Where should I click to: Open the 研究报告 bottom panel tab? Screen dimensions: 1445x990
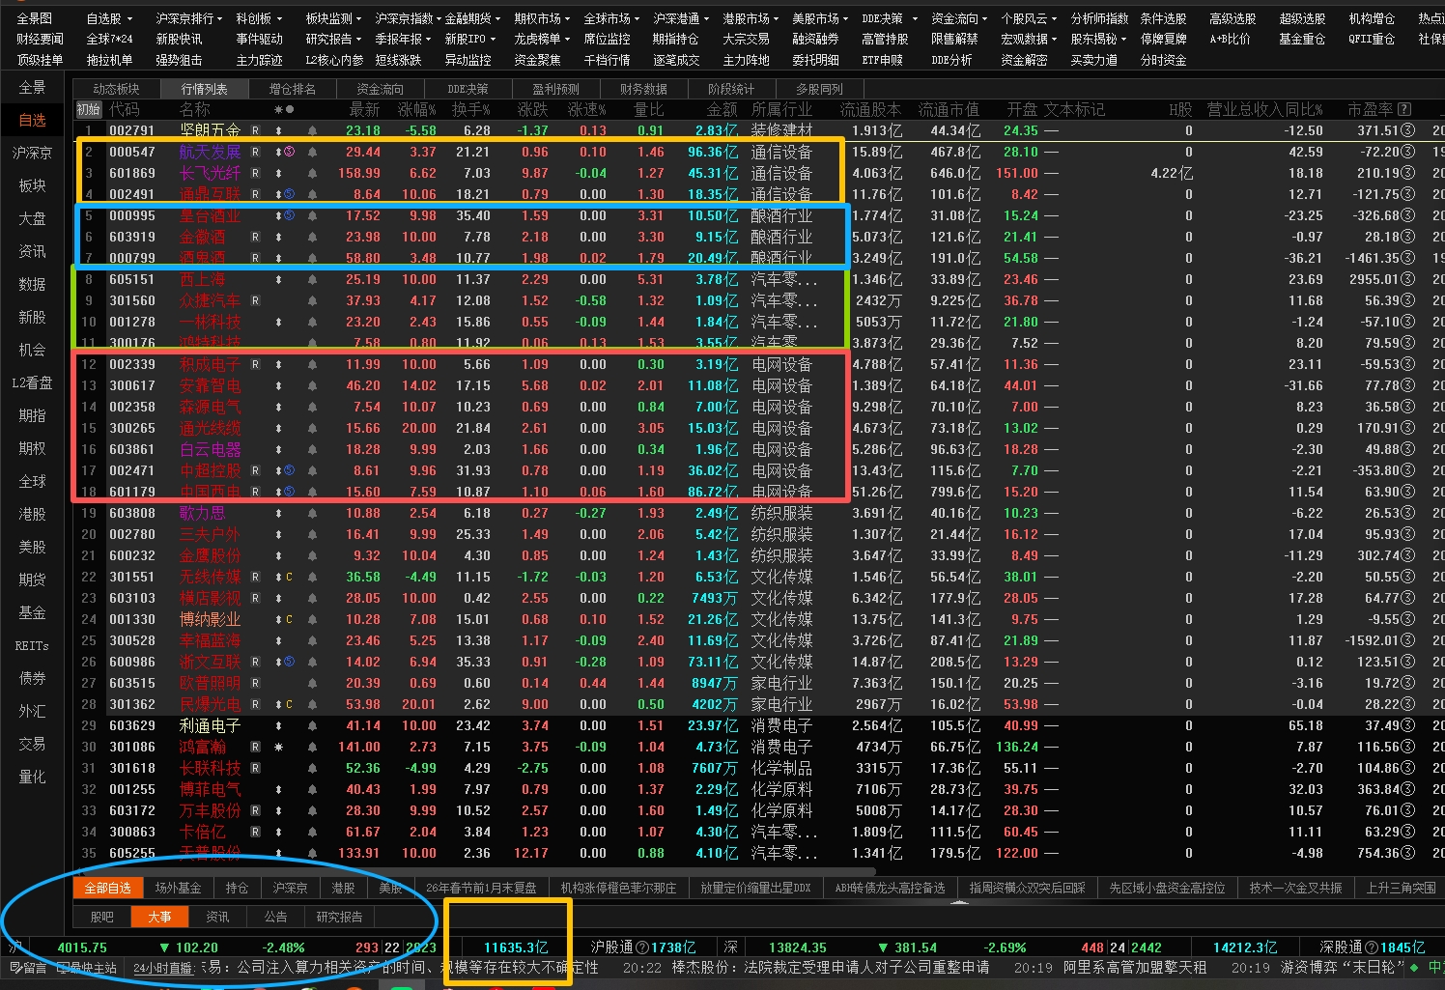pos(339,917)
